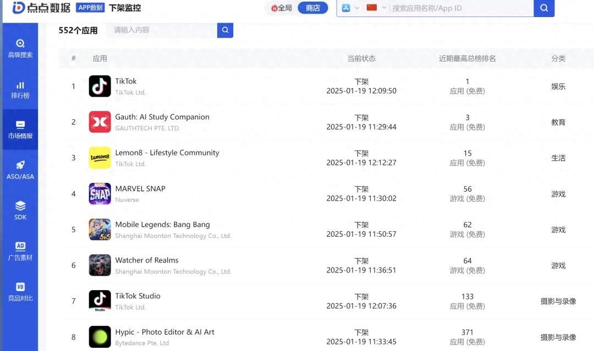Open the SDK section in sidebar
The image size is (594, 351).
pyautogui.click(x=20, y=210)
